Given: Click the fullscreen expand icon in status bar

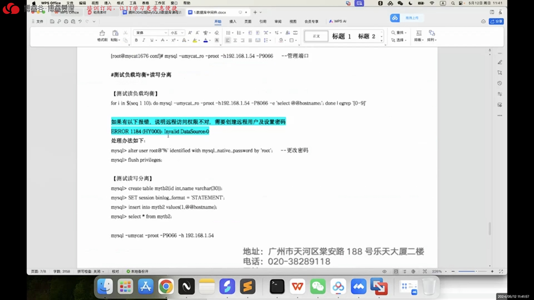Looking at the screenshot, I should coord(501,271).
